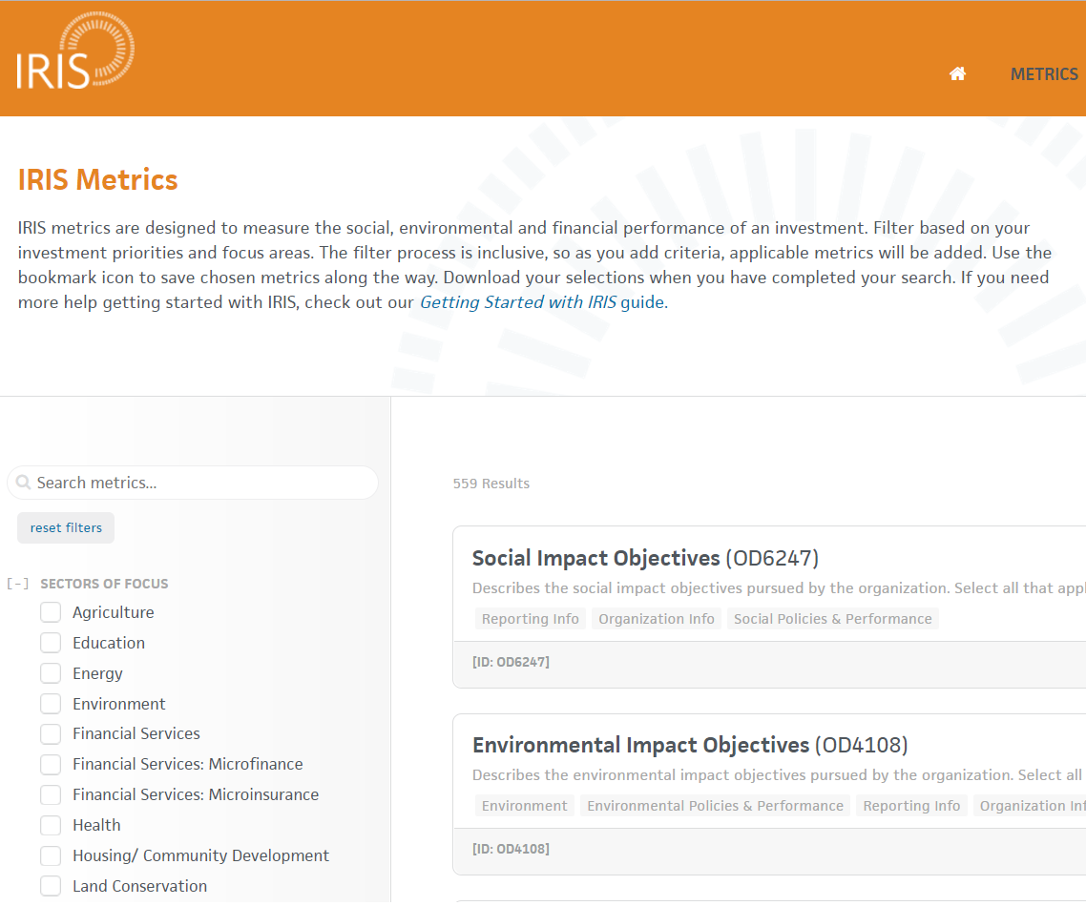Open the METRICS menu item
The width and height of the screenshot is (1086, 906).
[1044, 74]
